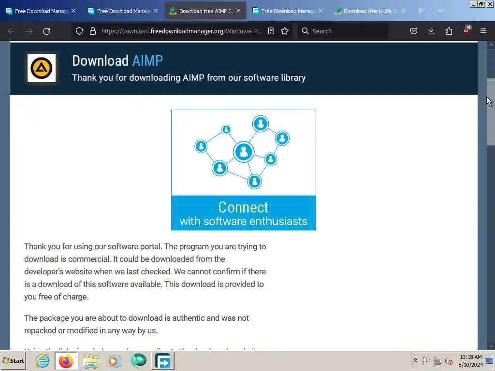Screen dimensions: 495x371
Task: Open a new browser tab
Action: point(421,11)
